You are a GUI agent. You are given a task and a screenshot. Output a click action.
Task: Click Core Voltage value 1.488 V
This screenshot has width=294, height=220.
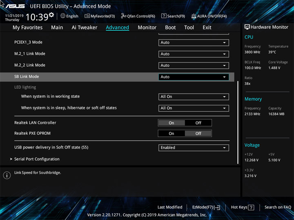point(274,68)
